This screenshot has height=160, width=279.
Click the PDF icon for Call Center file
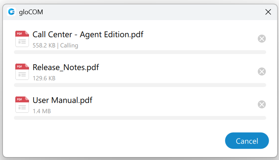pyautogui.click(x=22, y=39)
